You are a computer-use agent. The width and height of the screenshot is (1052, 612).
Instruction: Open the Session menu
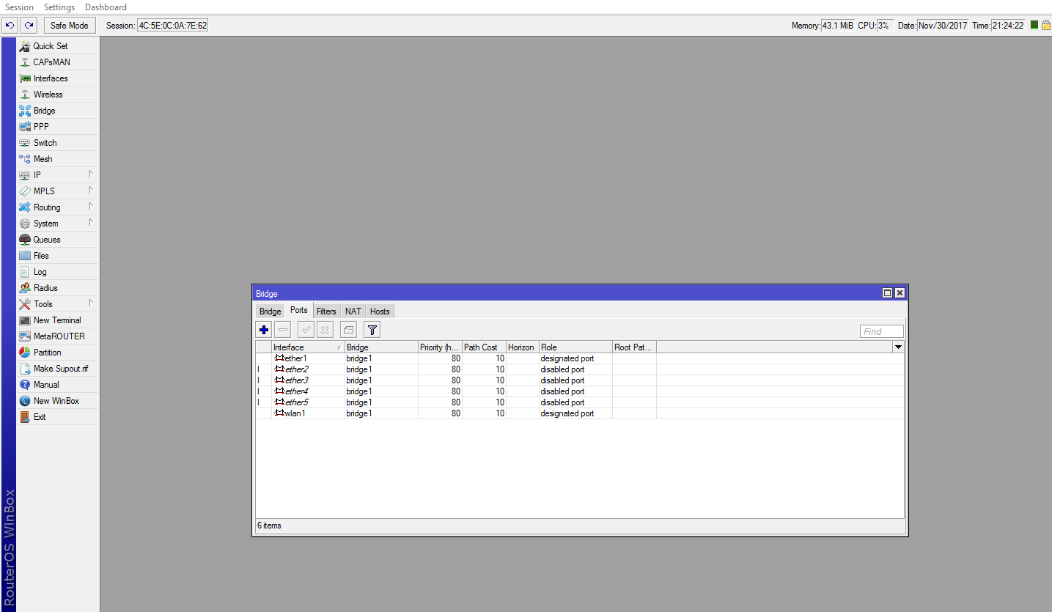click(x=20, y=7)
